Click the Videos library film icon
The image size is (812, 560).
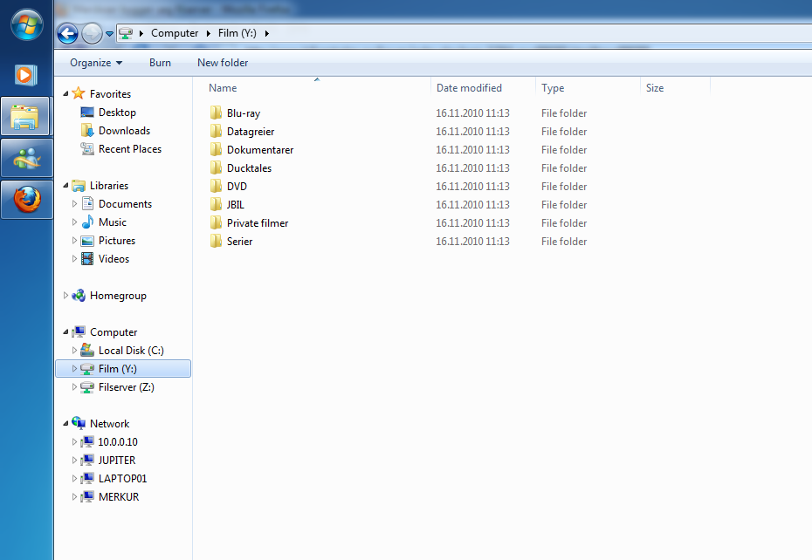[87, 259]
